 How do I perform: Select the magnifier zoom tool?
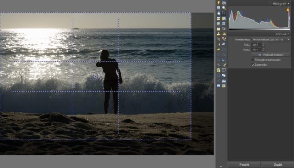[224, 8]
